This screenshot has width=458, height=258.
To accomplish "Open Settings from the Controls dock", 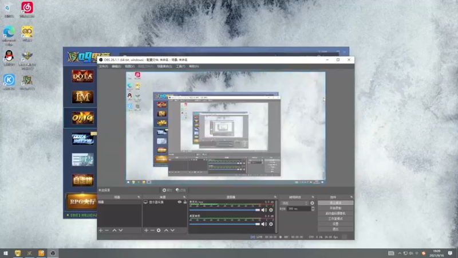I will (x=335, y=224).
